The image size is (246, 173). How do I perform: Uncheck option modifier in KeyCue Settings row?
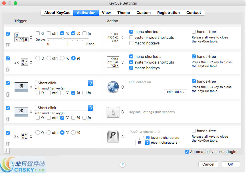[62, 118]
